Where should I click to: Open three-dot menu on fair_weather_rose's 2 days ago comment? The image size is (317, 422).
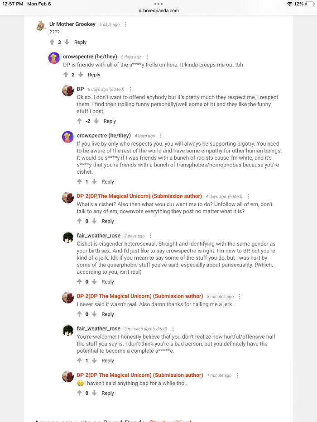point(151,236)
